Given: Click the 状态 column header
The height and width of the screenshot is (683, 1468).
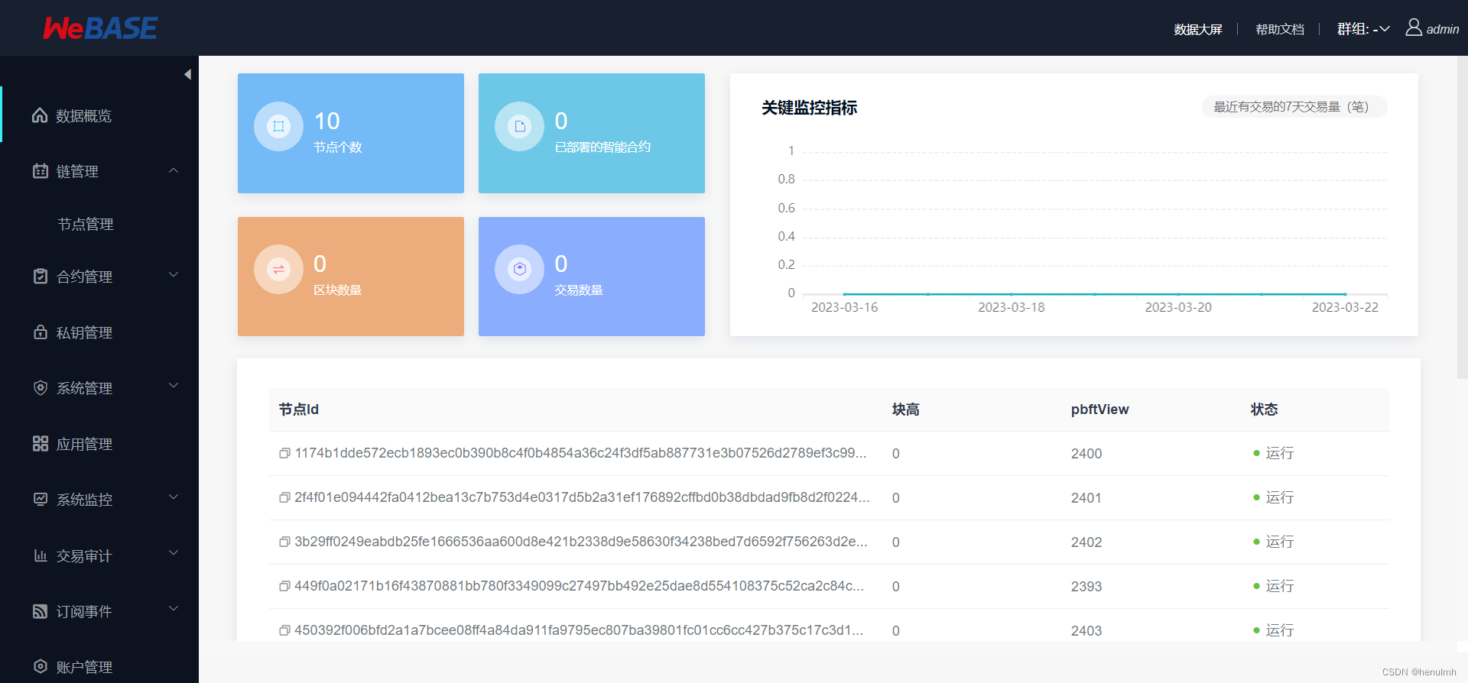Looking at the screenshot, I should [1264, 409].
